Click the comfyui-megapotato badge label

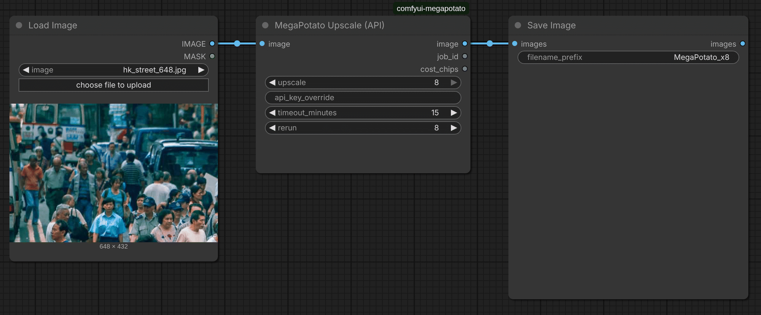click(x=431, y=8)
